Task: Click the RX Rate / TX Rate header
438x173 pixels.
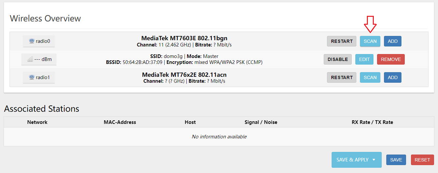Action: 372,122
